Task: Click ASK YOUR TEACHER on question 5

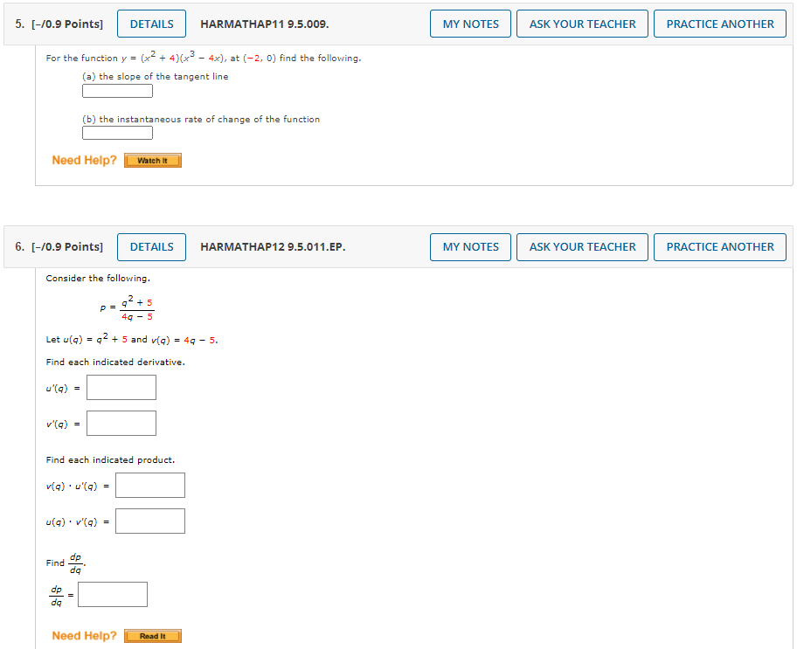Action: point(582,24)
